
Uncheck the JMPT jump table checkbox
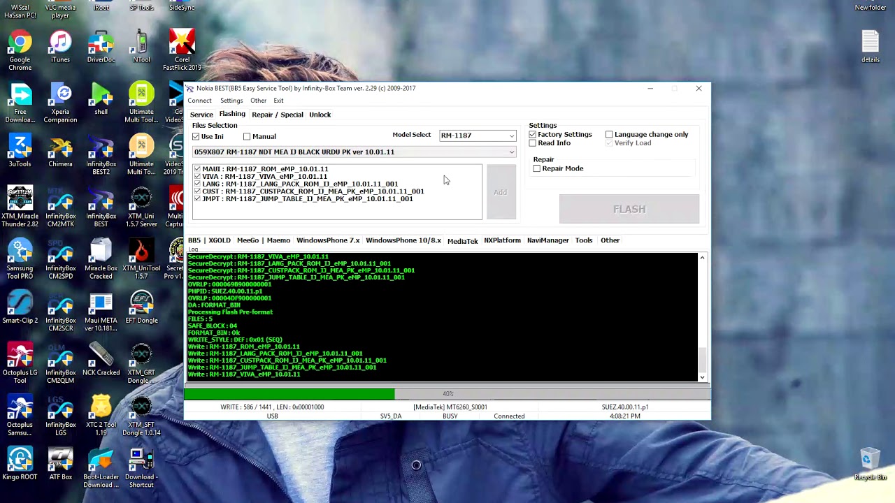[x=197, y=198]
